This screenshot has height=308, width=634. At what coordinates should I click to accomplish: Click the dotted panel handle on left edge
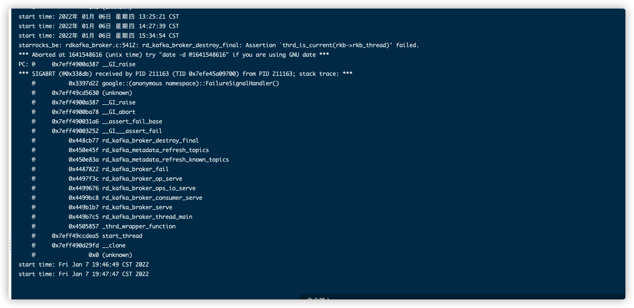(10, 245)
